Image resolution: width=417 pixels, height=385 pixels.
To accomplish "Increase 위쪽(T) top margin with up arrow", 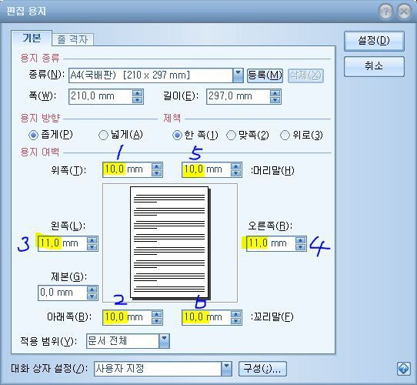I will point(157,166).
